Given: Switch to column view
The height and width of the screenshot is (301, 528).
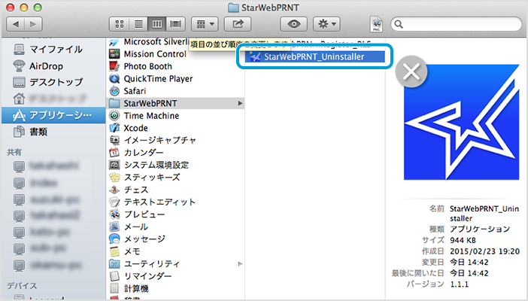Looking at the screenshot, I should point(157,24).
